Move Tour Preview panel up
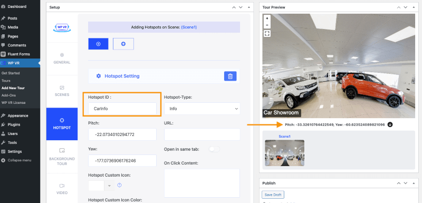Image resolution: width=422 pixels, height=203 pixels. [399, 7]
